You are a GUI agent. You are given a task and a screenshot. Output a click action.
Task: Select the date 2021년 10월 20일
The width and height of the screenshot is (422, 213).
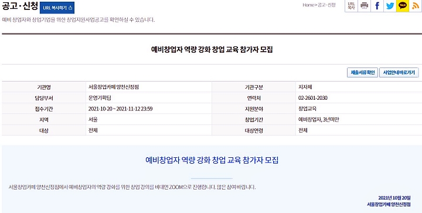click(x=394, y=198)
